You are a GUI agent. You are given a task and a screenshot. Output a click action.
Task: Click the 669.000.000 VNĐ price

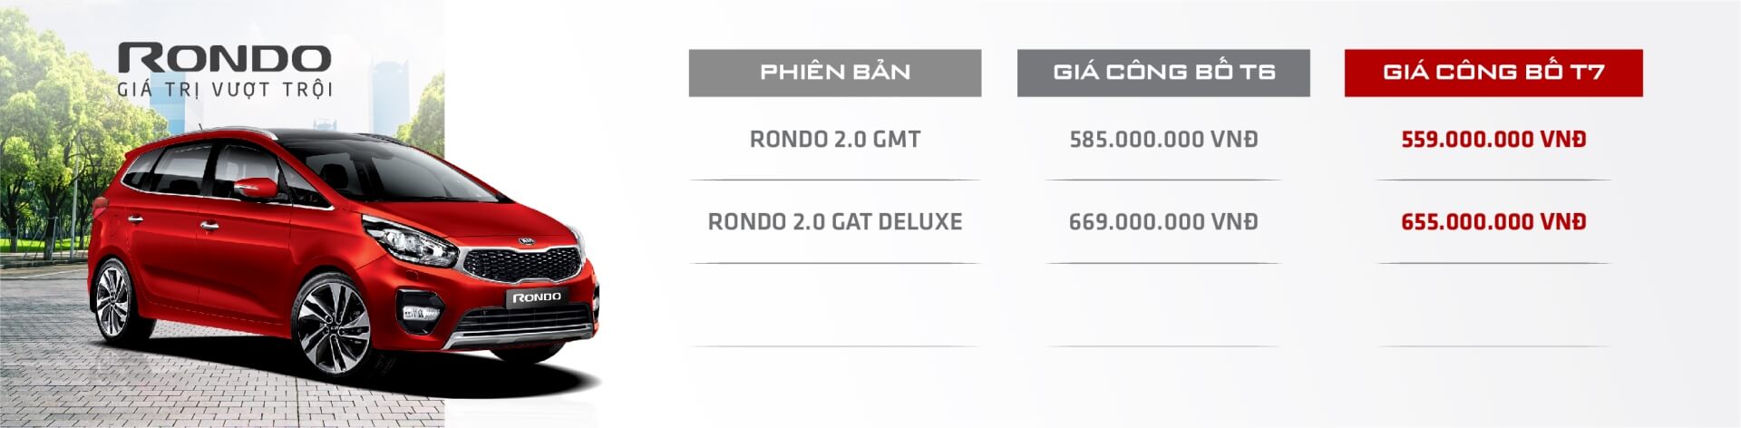(x=1163, y=222)
